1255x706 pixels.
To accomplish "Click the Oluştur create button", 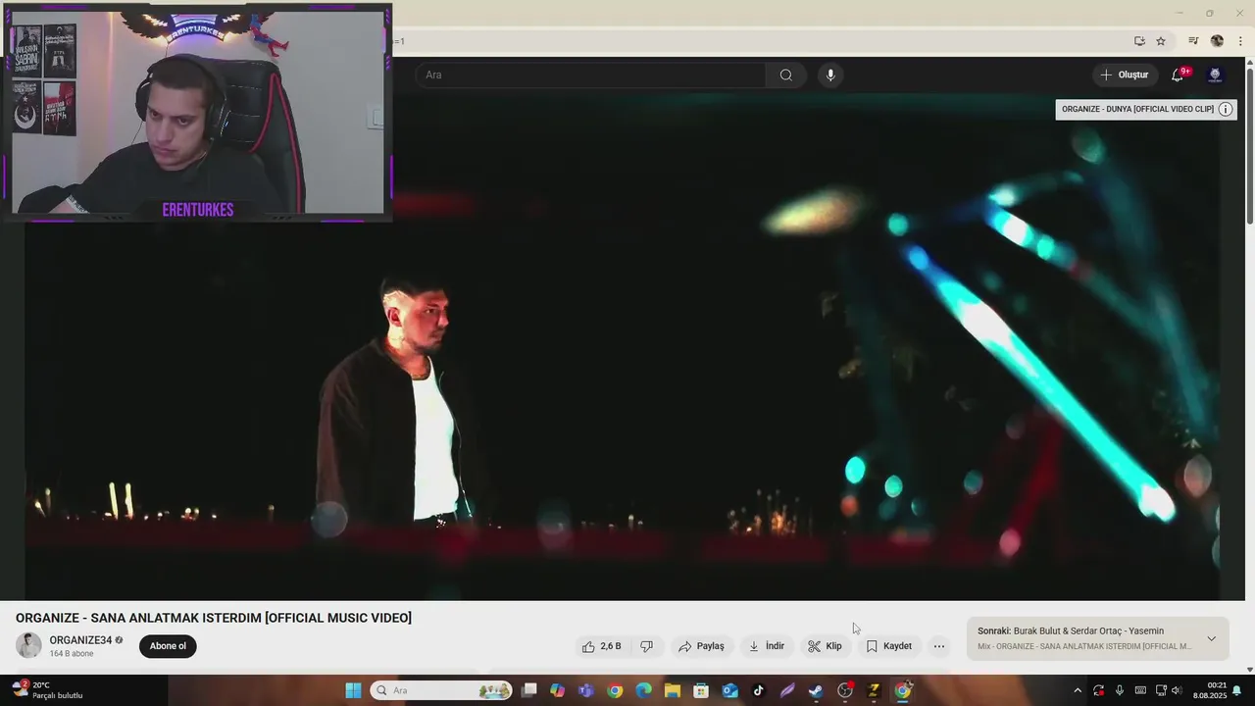I will [x=1124, y=75].
